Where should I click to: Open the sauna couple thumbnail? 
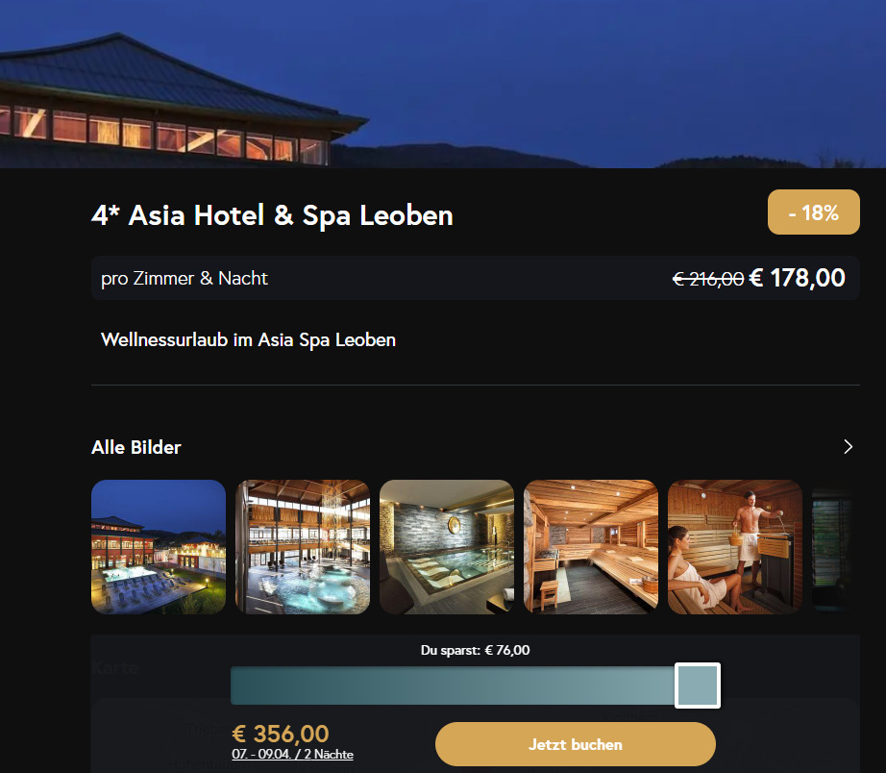735,547
